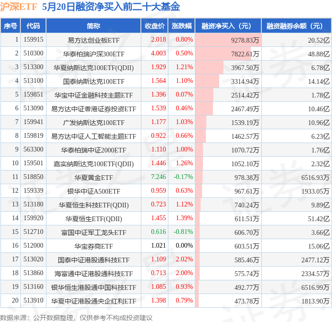Select 华夏纳斯达克100ETF(QDII) name
The image size is (332, 322).
[x=93, y=68]
